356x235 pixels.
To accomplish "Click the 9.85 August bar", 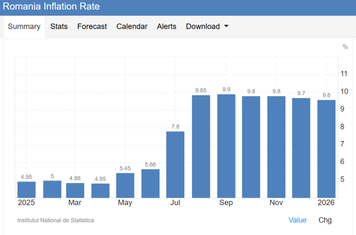I will (201, 147).
